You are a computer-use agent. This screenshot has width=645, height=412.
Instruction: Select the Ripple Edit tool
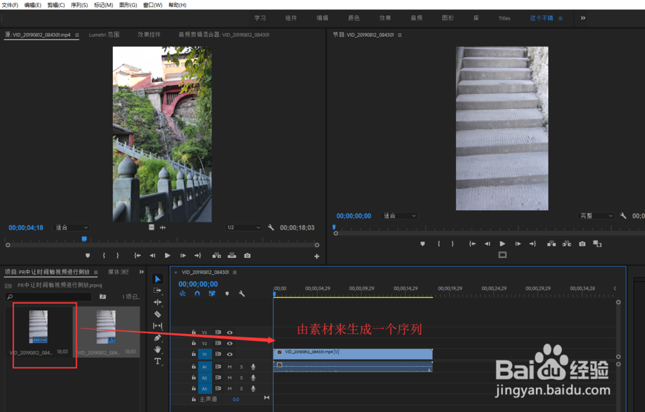pyautogui.click(x=157, y=302)
